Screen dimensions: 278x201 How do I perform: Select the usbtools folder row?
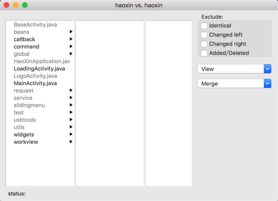40,120
